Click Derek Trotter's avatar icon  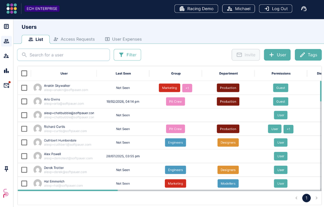click(x=38, y=170)
